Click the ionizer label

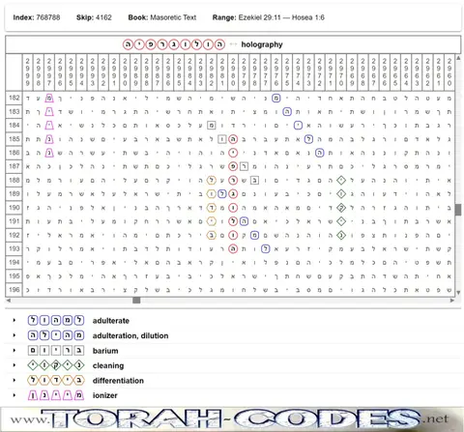(x=104, y=395)
